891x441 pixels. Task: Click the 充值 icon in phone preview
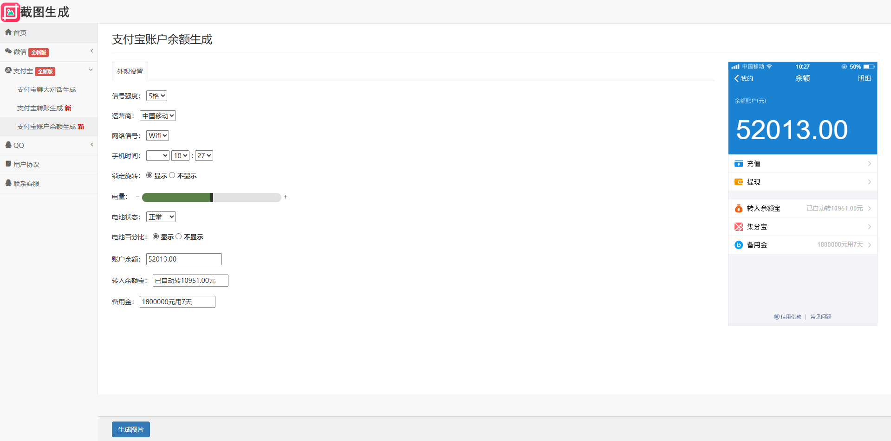click(739, 164)
